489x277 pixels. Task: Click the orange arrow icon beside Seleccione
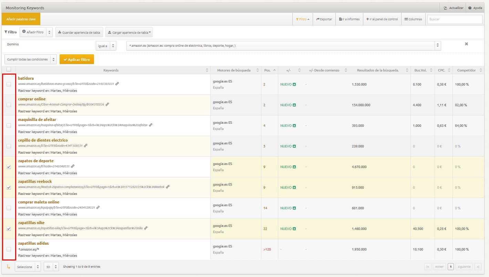tap(9, 267)
